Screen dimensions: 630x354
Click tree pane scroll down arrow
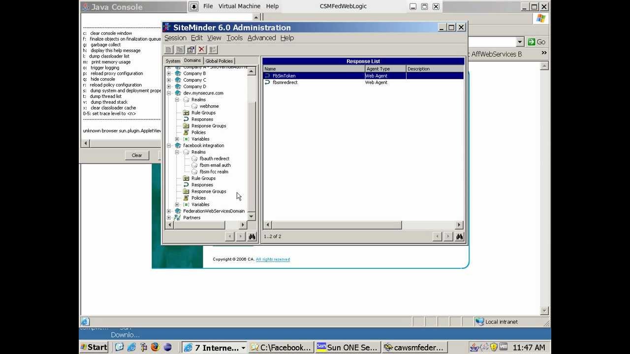point(252,216)
